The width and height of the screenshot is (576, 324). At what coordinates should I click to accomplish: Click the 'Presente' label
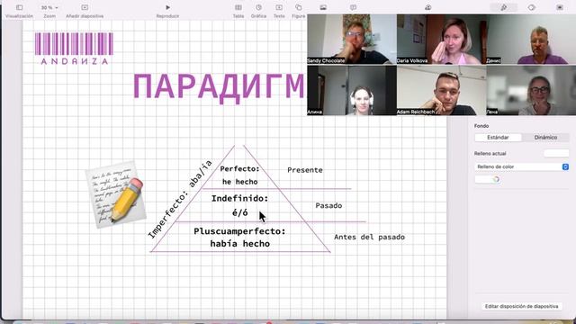tap(305, 170)
